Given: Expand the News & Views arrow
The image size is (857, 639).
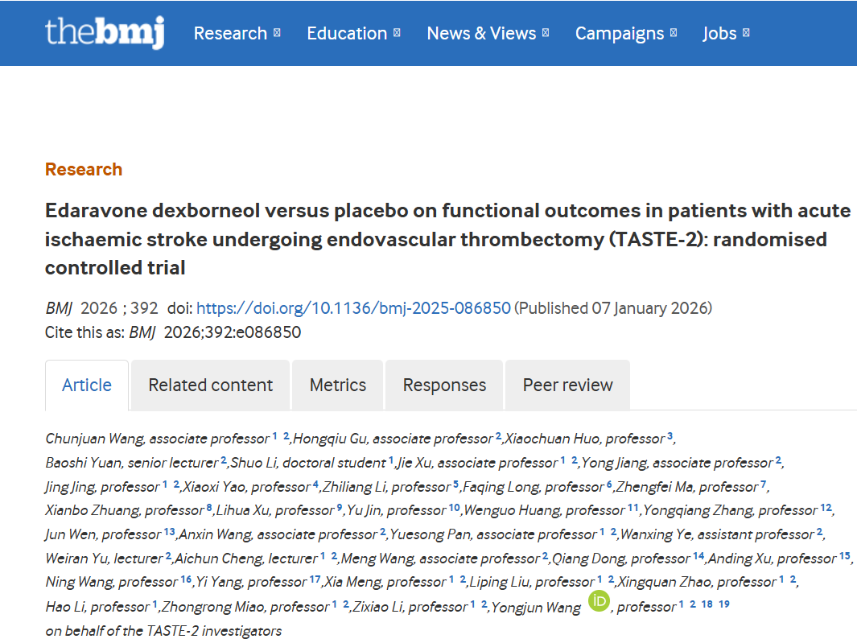Looking at the screenshot, I should click(x=546, y=33).
